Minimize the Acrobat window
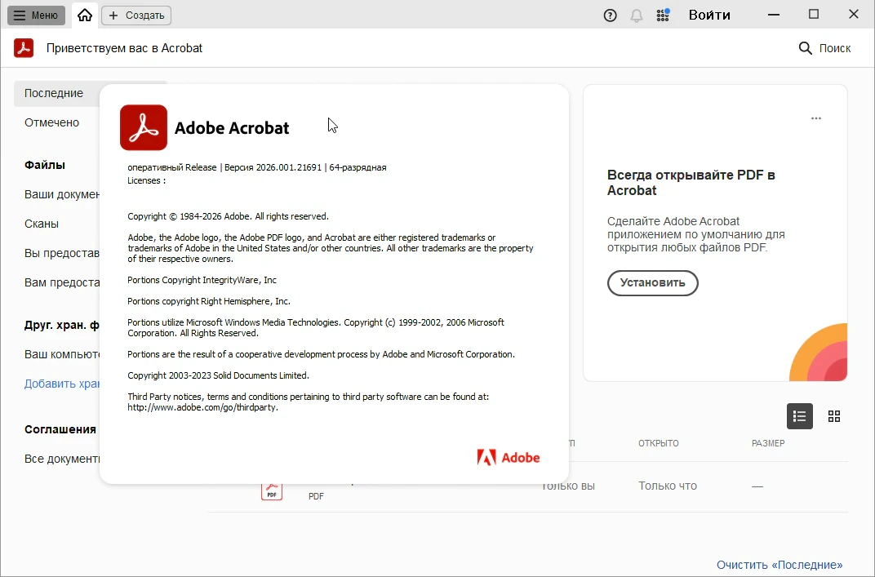The width and height of the screenshot is (875, 577). coord(774,15)
